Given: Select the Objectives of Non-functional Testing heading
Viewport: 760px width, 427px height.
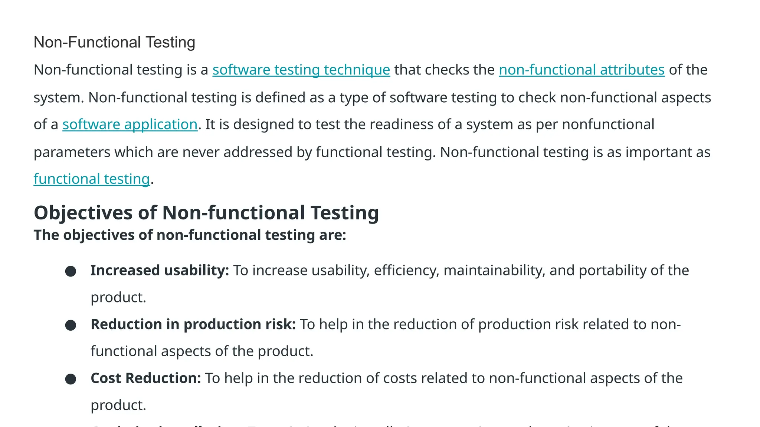Looking at the screenshot, I should pos(206,213).
